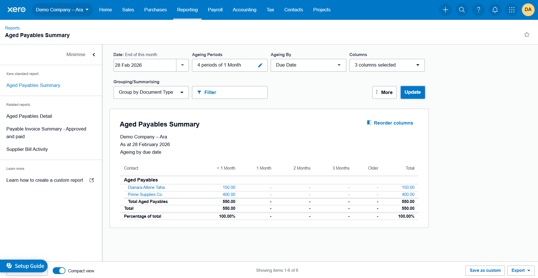Click the Reorder columns icon
This screenshot has width=538, height=278.
click(x=369, y=123)
